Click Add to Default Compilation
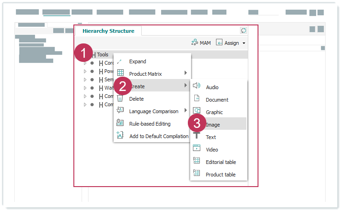The width and height of the screenshot is (342, 212). coord(158,136)
